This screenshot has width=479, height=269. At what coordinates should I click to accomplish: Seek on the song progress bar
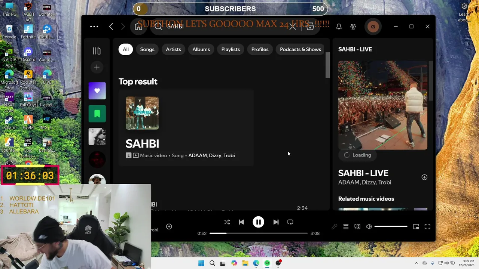[259, 233]
